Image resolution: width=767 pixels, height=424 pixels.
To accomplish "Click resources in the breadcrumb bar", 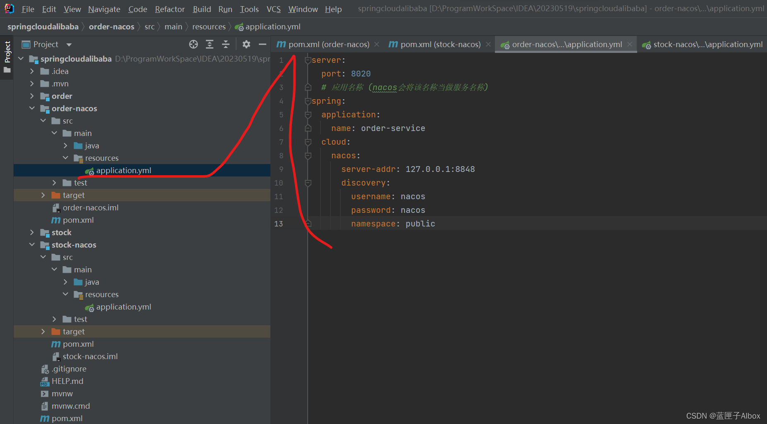I will tap(209, 27).
